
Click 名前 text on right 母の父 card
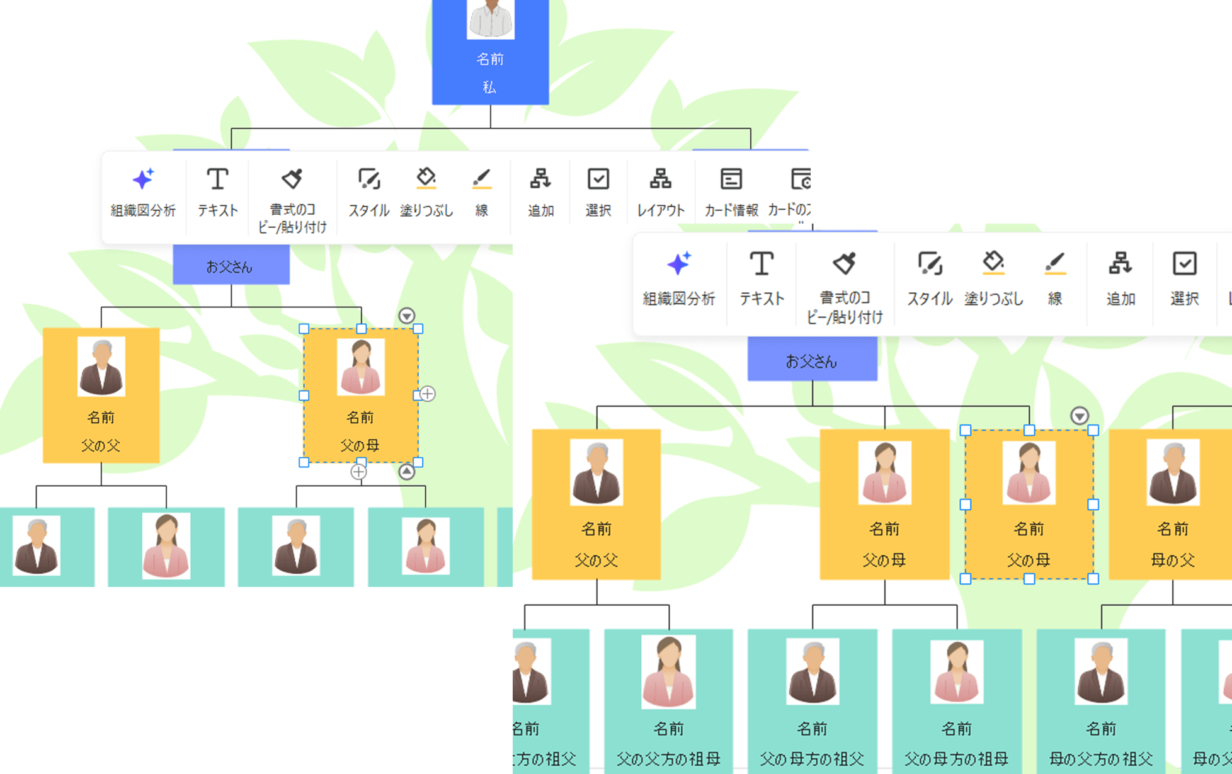tap(1173, 529)
